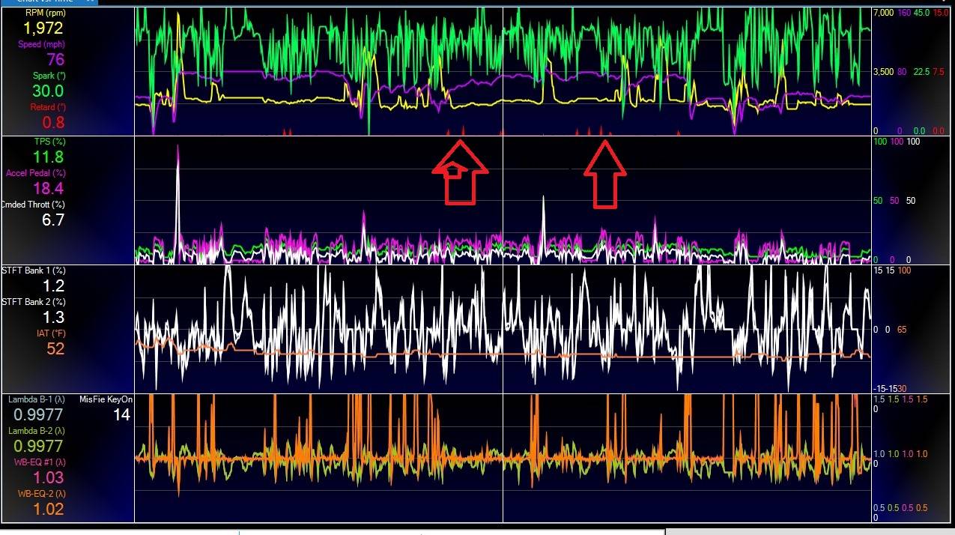
Task: Click the IAT value 52
Action: (55, 349)
